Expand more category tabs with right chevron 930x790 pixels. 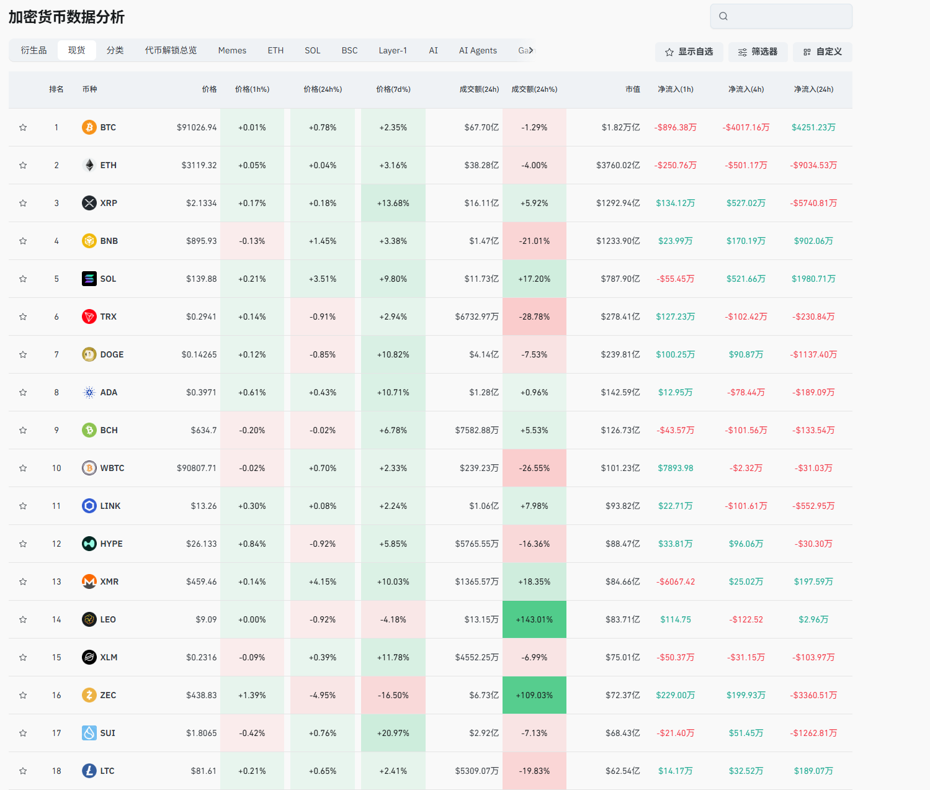point(531,50)
